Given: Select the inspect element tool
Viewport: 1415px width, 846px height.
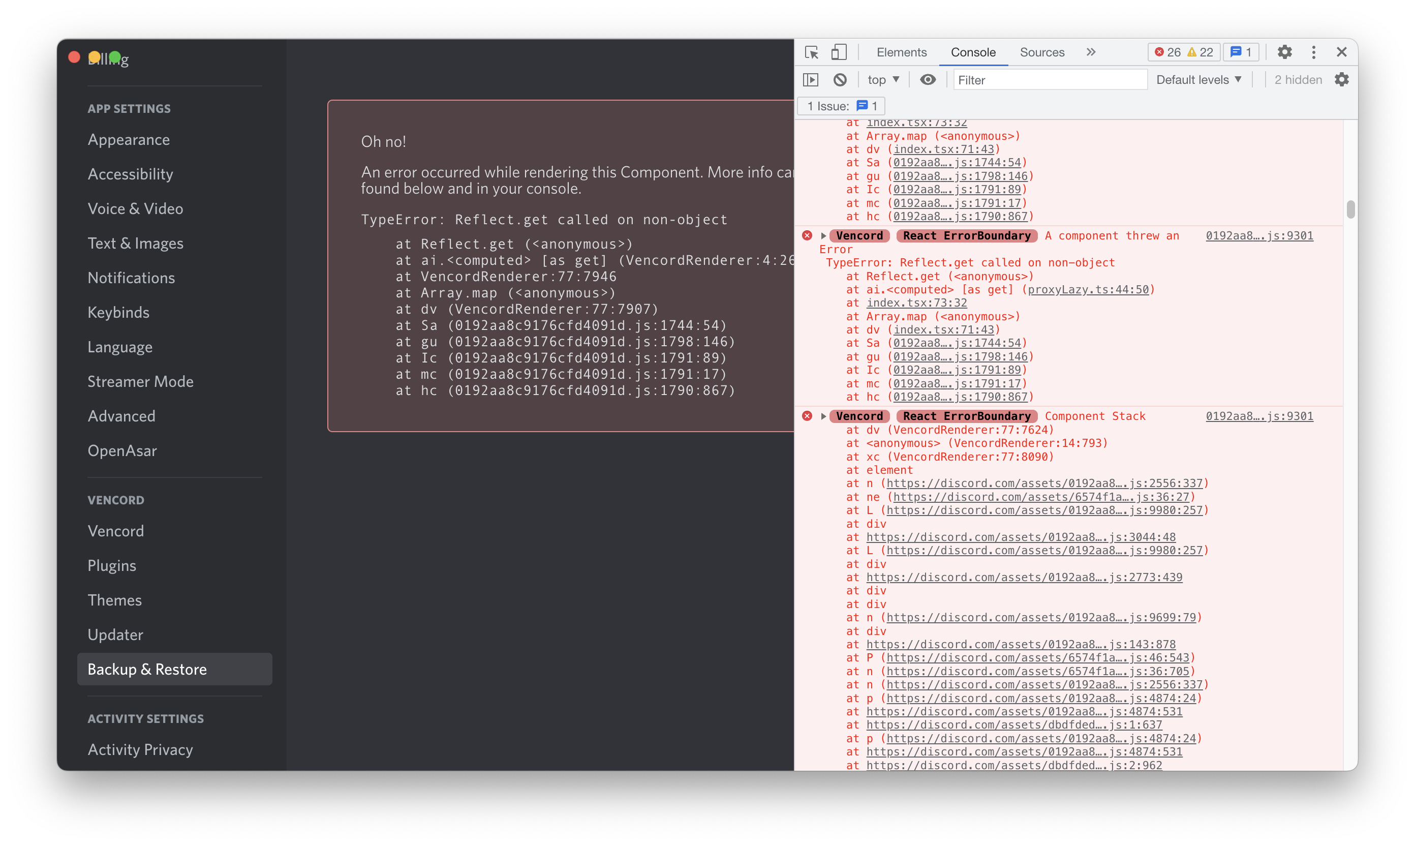Looking at the screenshot, I should pos(812,52).
